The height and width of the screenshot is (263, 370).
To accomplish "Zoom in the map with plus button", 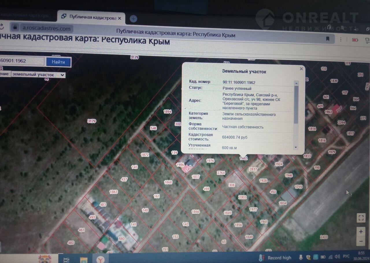I will pyautogui.click(x=361, y=231).
